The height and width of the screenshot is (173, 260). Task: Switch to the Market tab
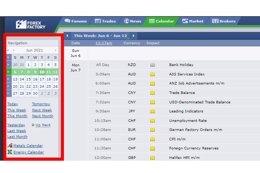193,21
